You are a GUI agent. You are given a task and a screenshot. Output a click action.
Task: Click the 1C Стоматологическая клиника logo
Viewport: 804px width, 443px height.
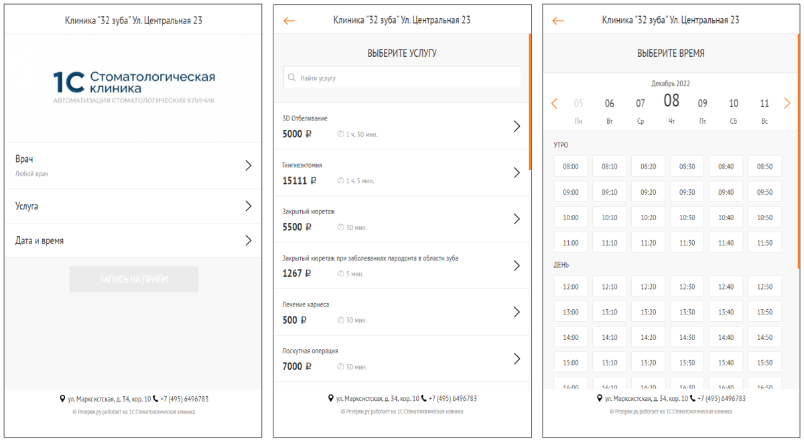tap(134, 86)
